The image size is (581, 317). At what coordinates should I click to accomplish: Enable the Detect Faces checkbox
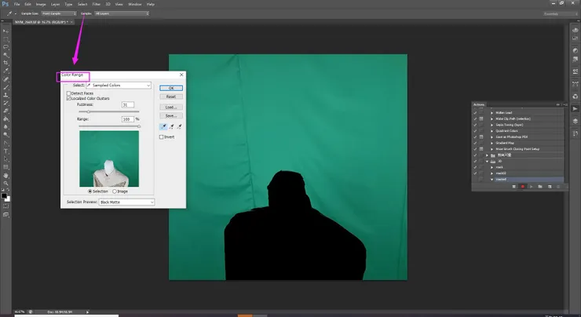click(x=69, y=93)
